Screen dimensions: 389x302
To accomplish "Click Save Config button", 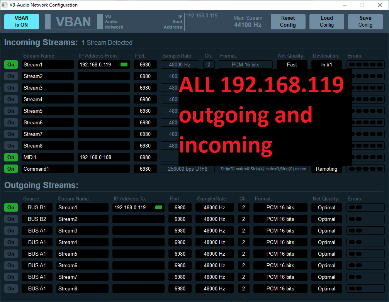I will (x=365, y=22).
